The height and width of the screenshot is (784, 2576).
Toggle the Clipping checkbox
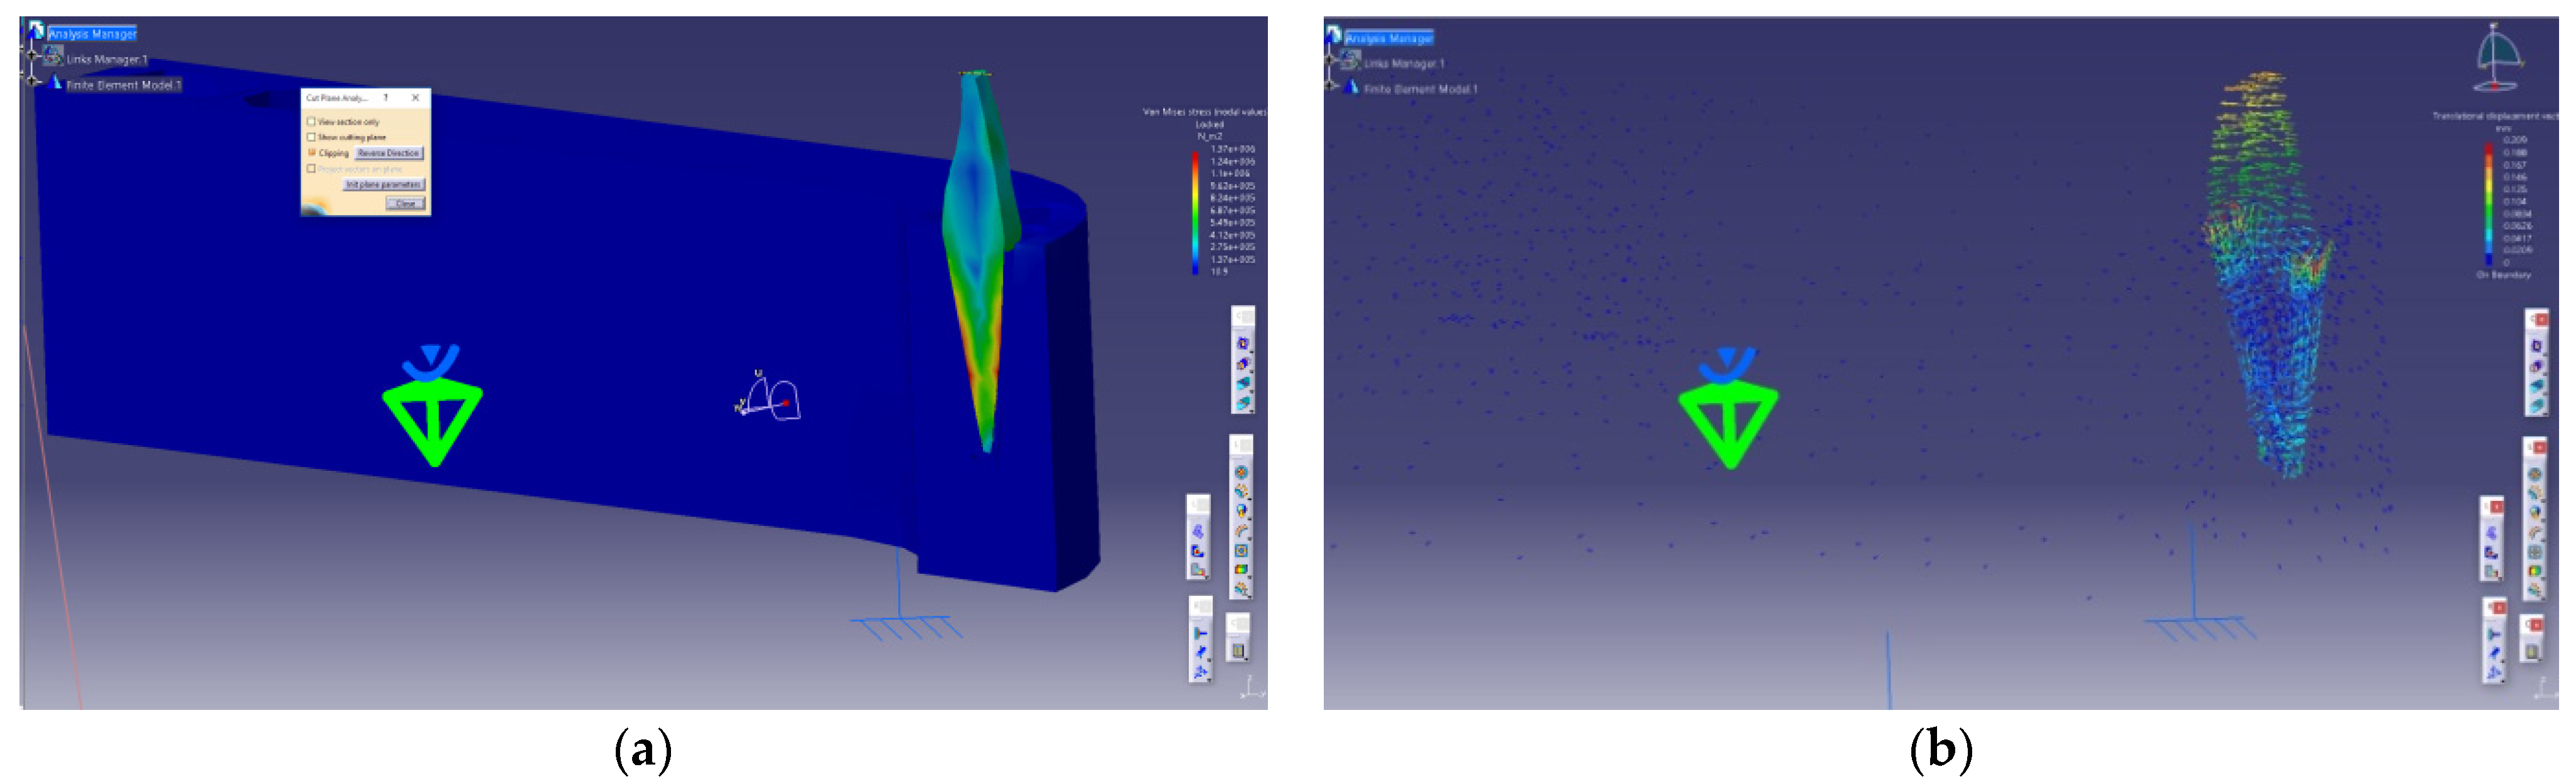coord(312,153)
